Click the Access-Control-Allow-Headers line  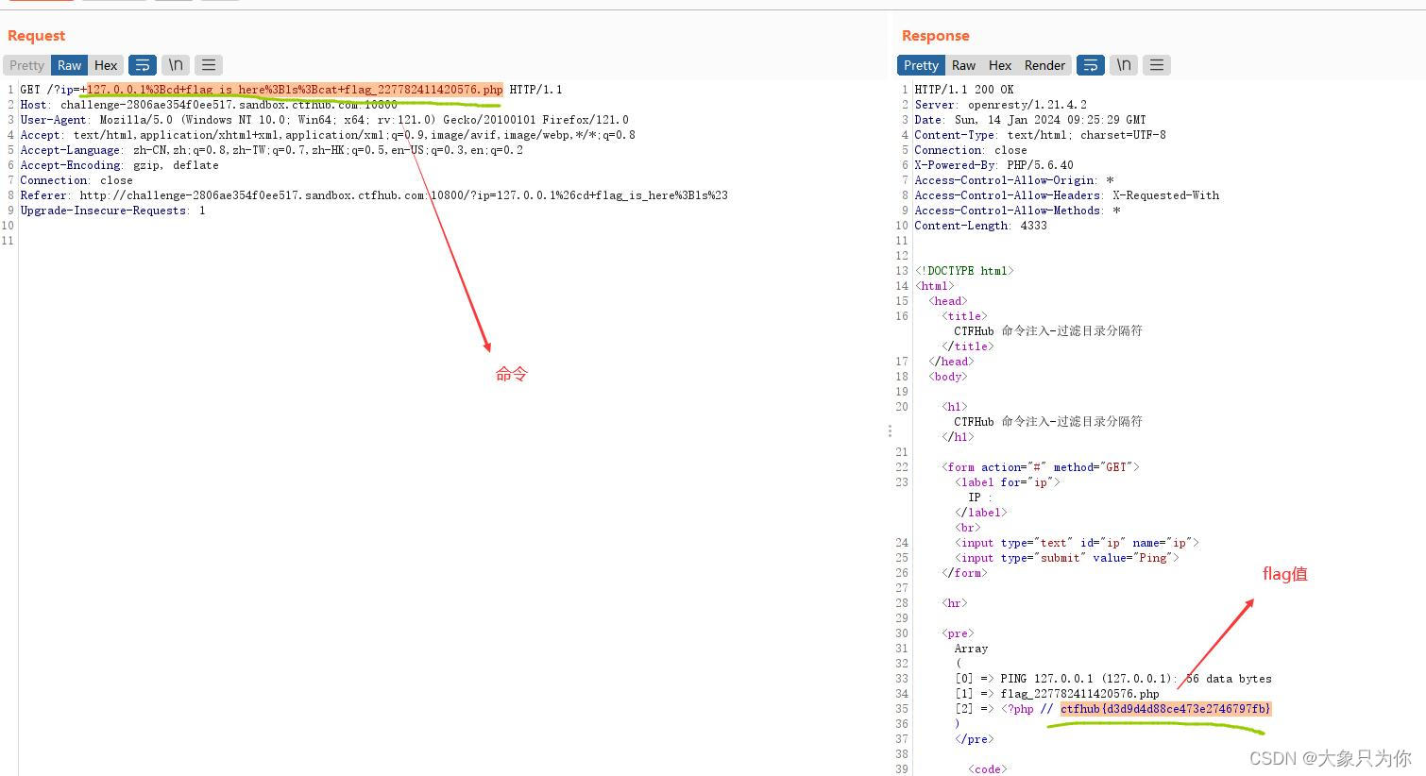point(1066,195)
